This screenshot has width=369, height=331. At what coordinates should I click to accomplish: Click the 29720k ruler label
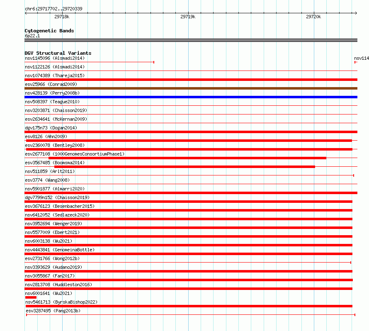pyautogui.click(x=313, y=17)
